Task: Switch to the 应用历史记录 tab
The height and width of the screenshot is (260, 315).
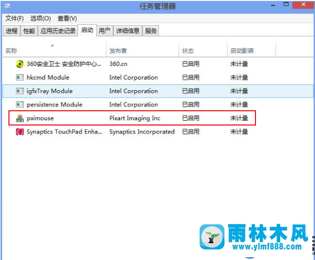Action: click(58, 31)
